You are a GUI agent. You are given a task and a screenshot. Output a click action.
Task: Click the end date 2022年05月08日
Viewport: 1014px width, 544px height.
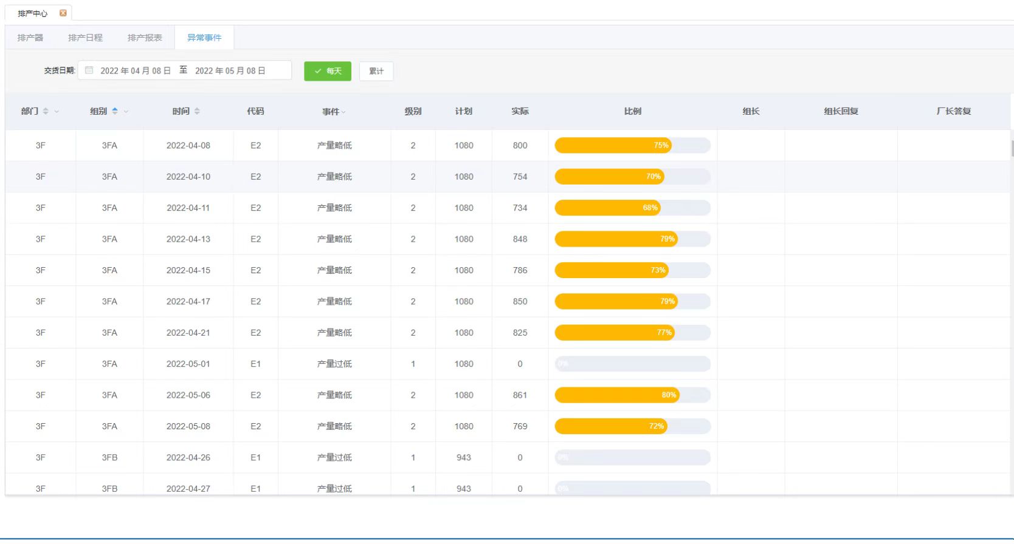pyautogui.click(x=230, y=70)
